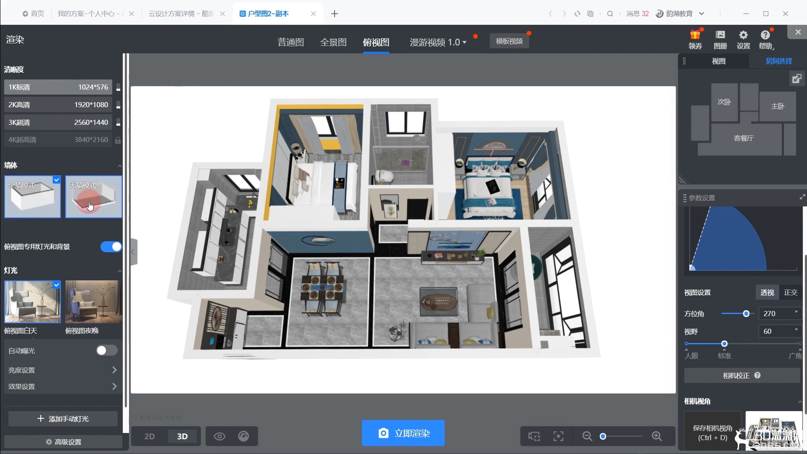
Task: Click the 立即渲染 render button
Action: click(x=403, y=433)
